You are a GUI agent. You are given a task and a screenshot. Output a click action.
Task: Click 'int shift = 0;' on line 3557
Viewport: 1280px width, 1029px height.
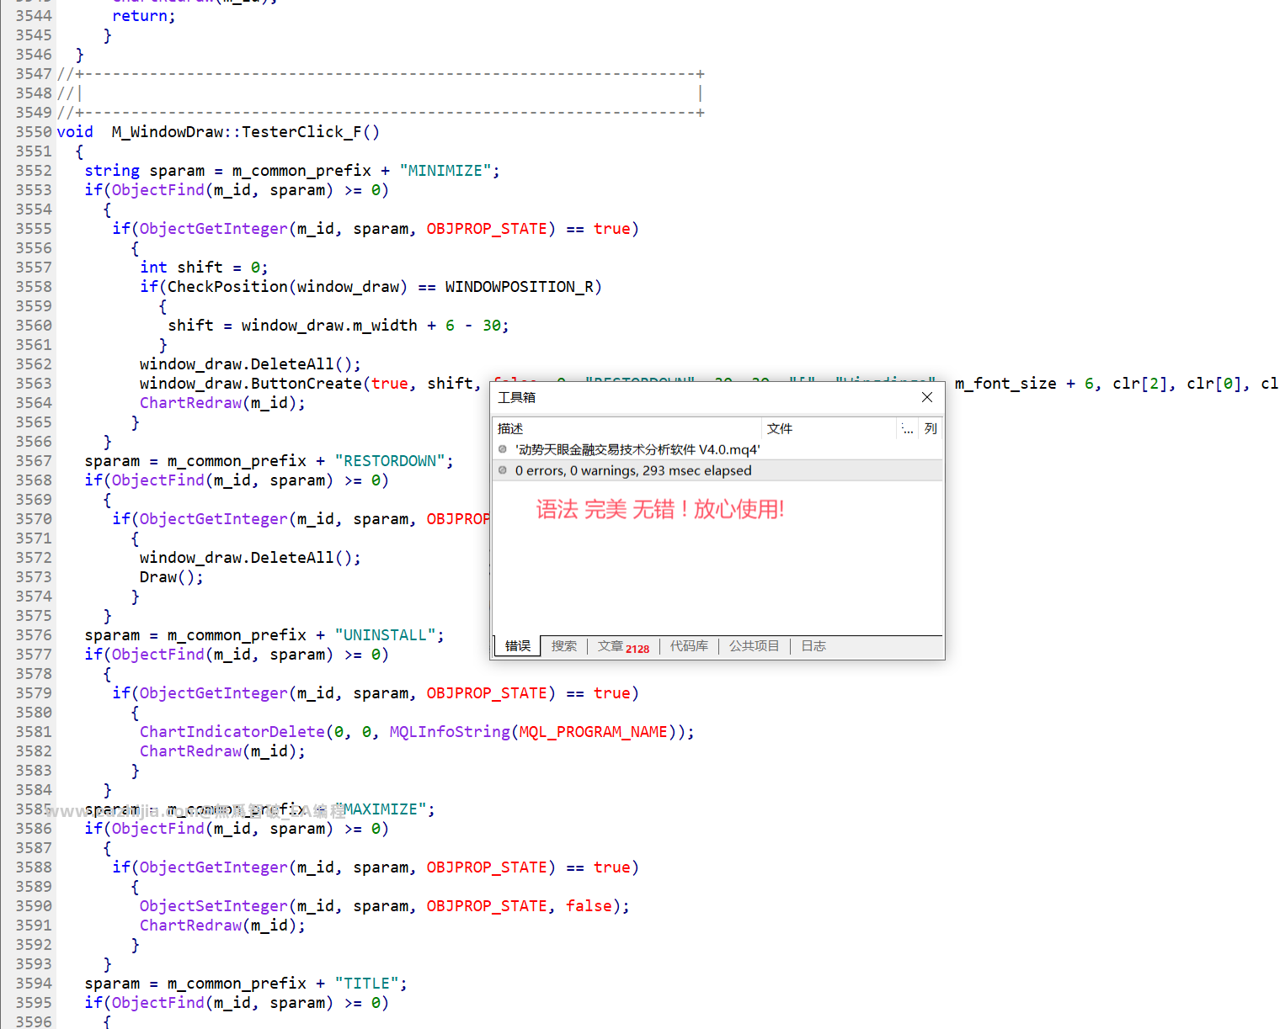point(204,268)
